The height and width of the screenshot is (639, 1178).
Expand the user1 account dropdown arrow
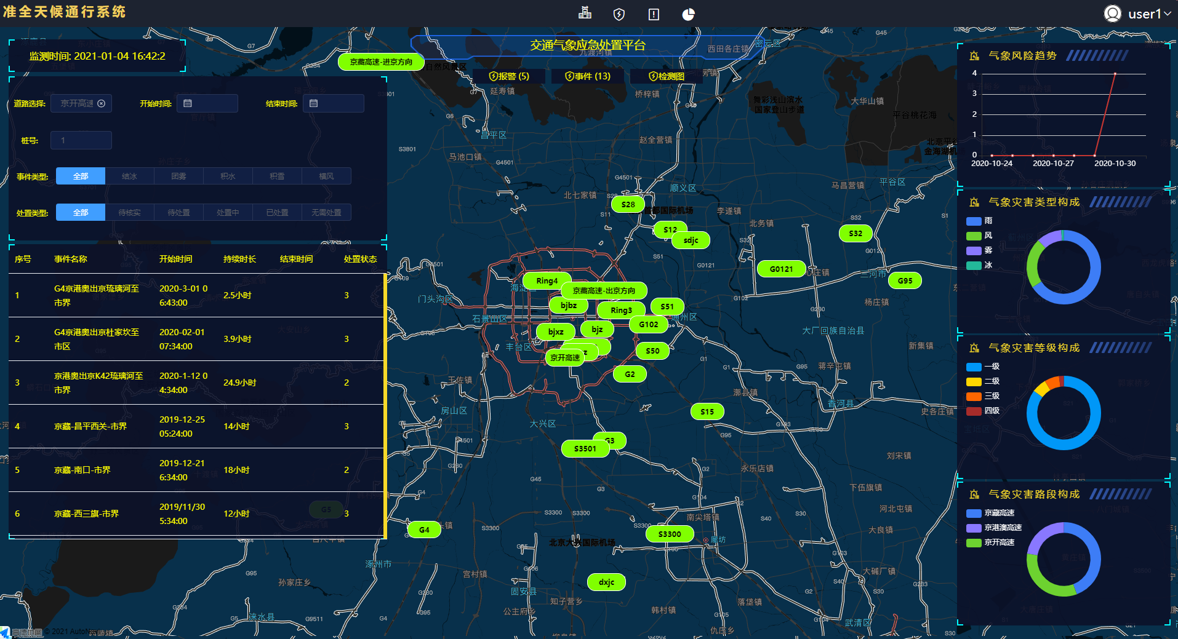pos(1168,14)
